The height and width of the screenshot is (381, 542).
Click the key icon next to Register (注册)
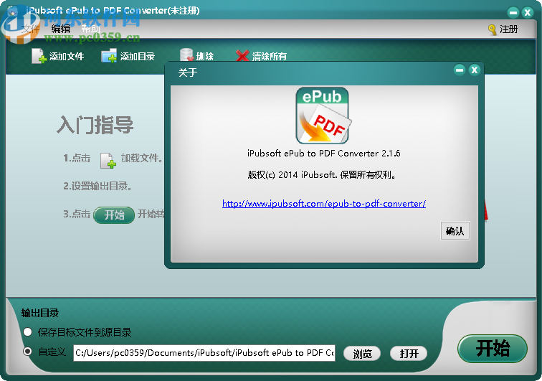(492, 29)
